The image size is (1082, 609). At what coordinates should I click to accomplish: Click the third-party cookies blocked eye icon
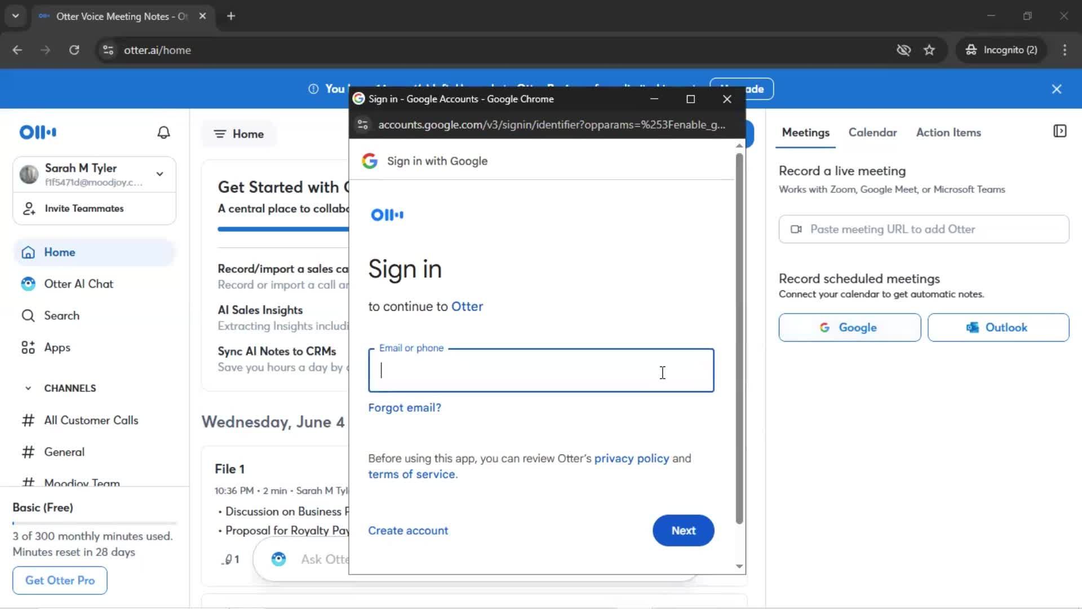click(x=903, y=50)
